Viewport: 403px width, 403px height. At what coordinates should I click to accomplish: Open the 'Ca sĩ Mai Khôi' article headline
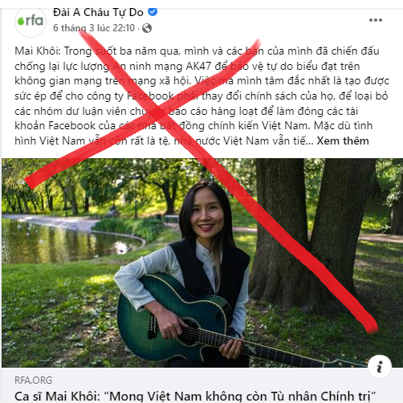195,396
